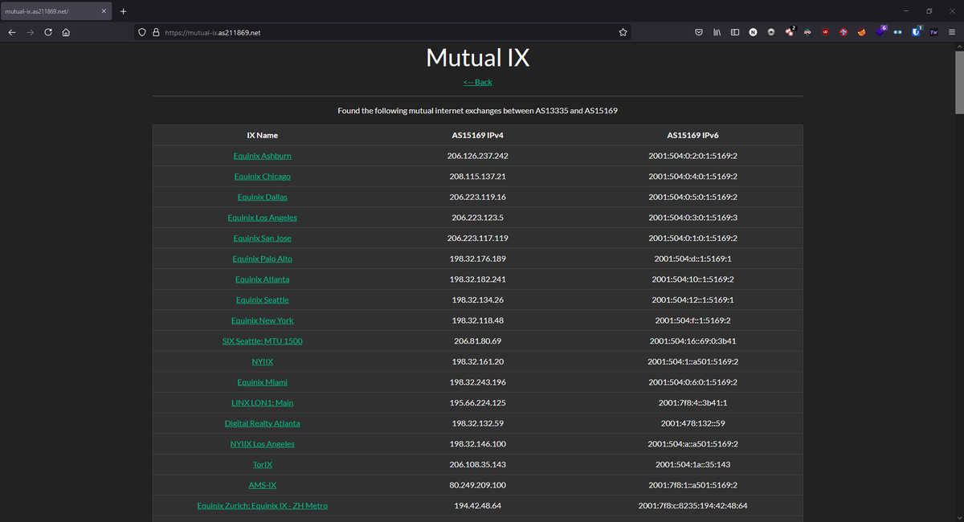Reload the page with the refresh icon
964x522 pixels.
tap(48, 33)
